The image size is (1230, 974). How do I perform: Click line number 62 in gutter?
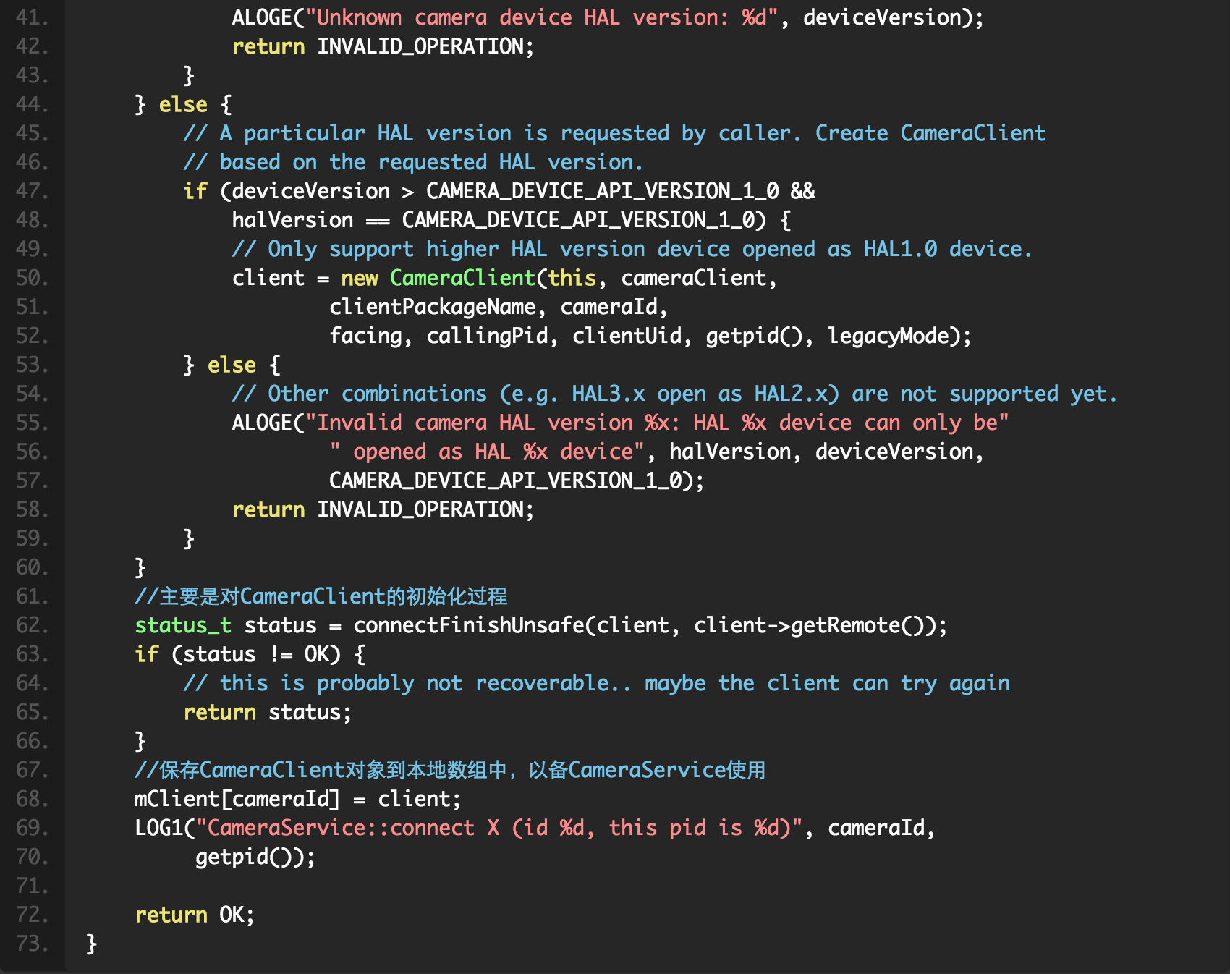33,625
